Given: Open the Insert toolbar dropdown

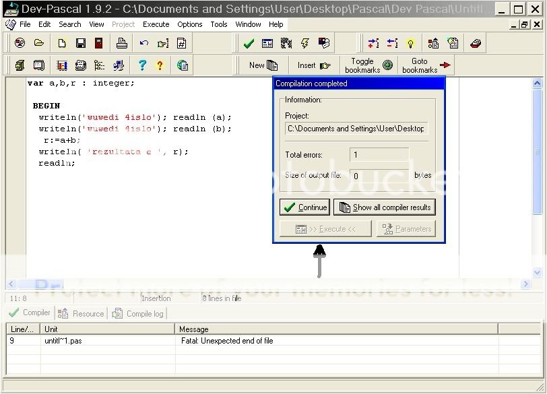Looking at the screenshot, I should pyautogui.click(x=314, y=65).
